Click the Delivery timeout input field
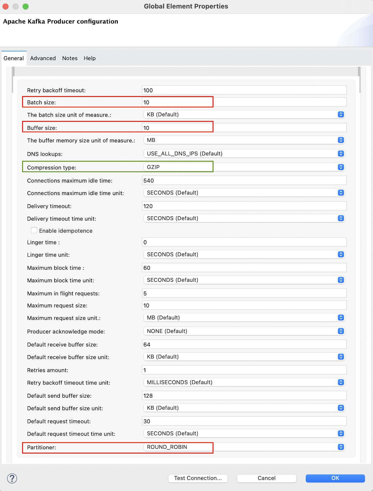The width and height of the screenshot is (373, 491). tap(244, 206)
